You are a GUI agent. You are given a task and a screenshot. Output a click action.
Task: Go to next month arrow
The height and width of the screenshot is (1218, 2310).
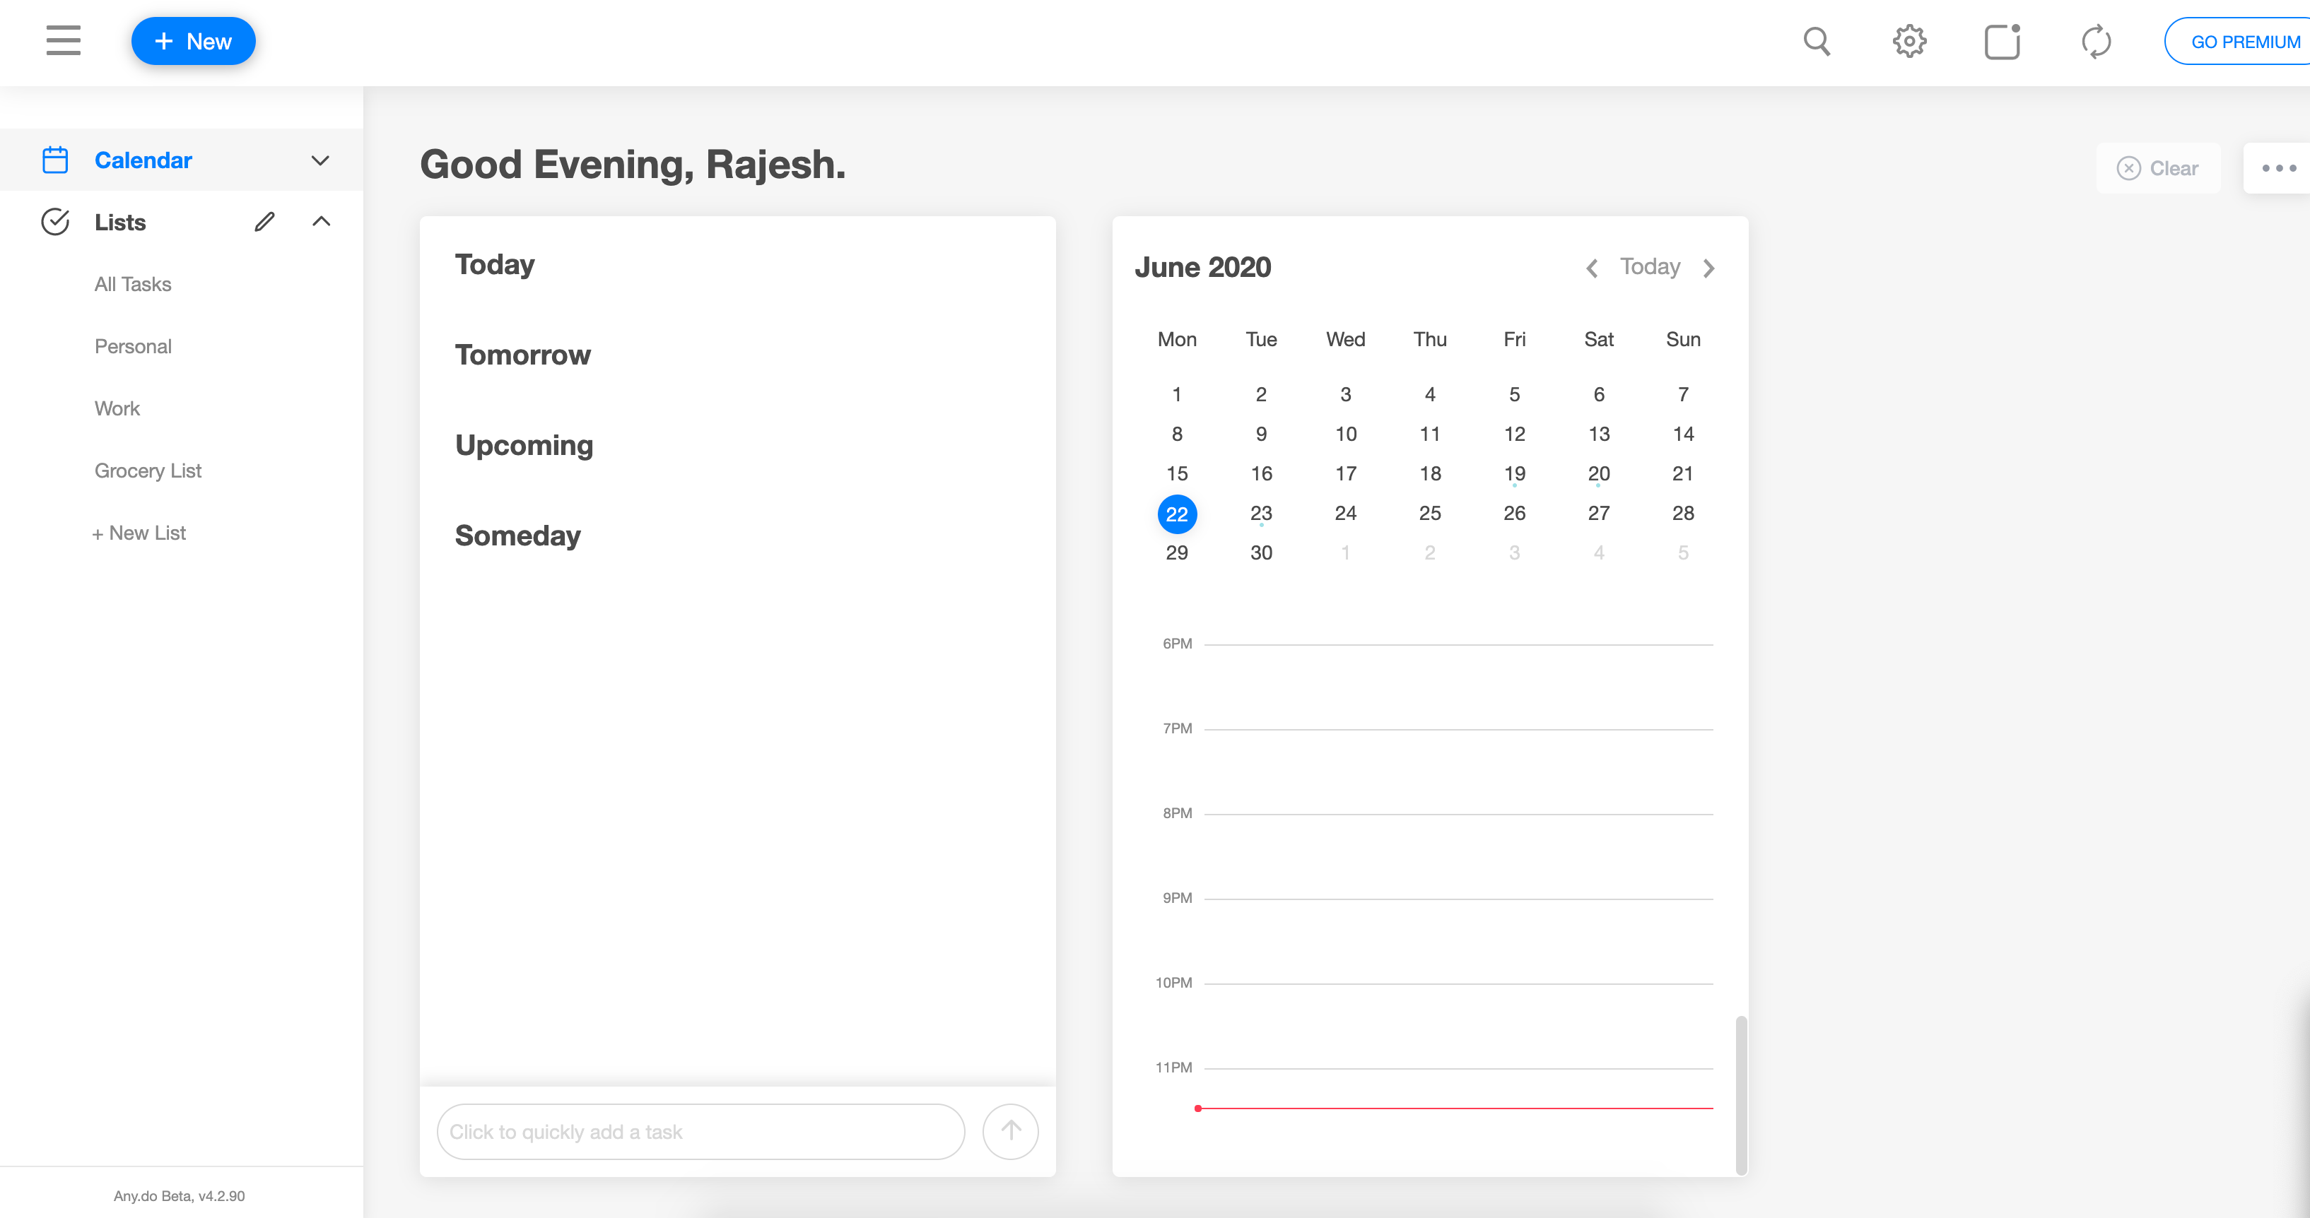click(1708, 268)
